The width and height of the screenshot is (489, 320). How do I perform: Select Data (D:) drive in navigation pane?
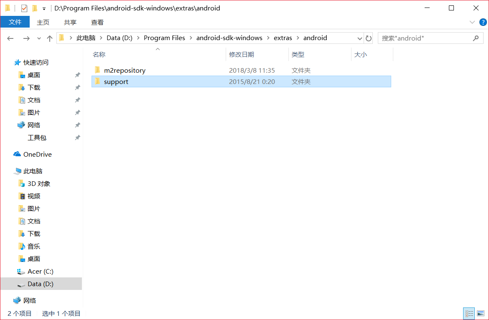pyautogui.click(x=41, y=284)
